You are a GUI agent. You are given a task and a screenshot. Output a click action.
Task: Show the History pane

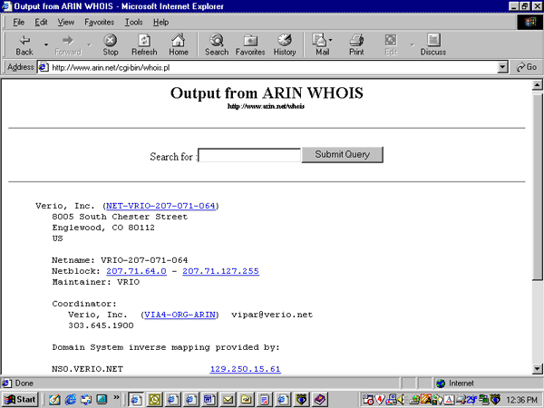click(285, 45)
